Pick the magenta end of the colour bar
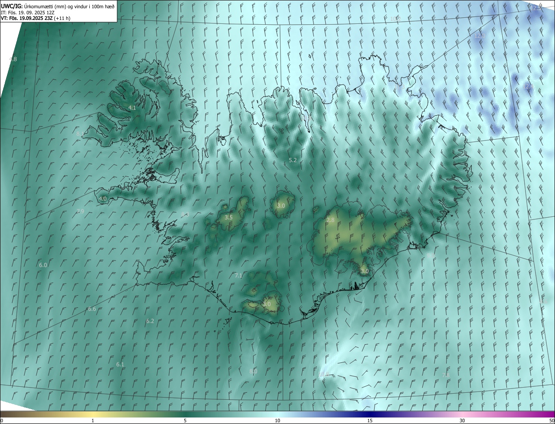 click(547, 414)
